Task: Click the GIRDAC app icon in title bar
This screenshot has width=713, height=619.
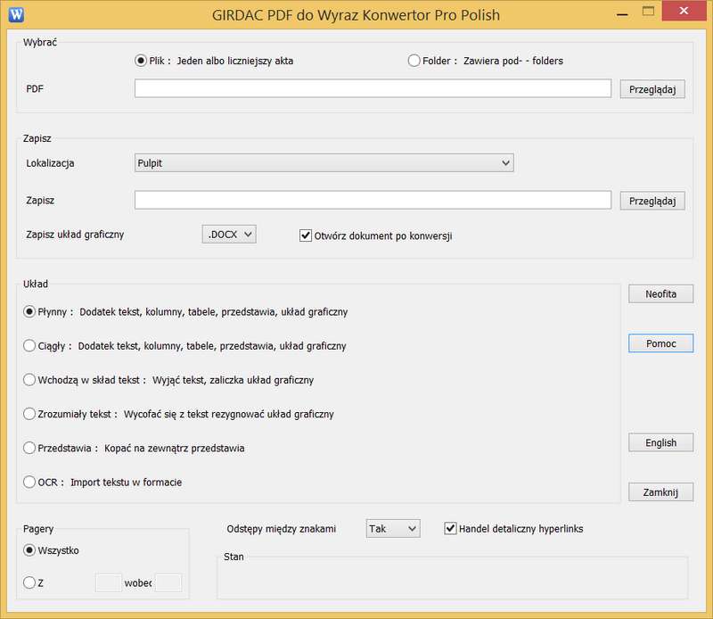Action: 15,14
